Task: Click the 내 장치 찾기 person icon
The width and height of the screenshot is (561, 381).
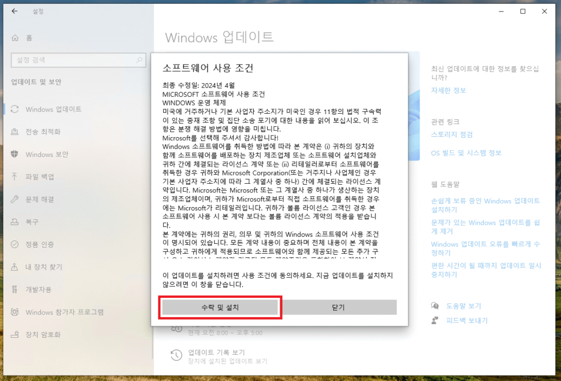Action: 15,267
